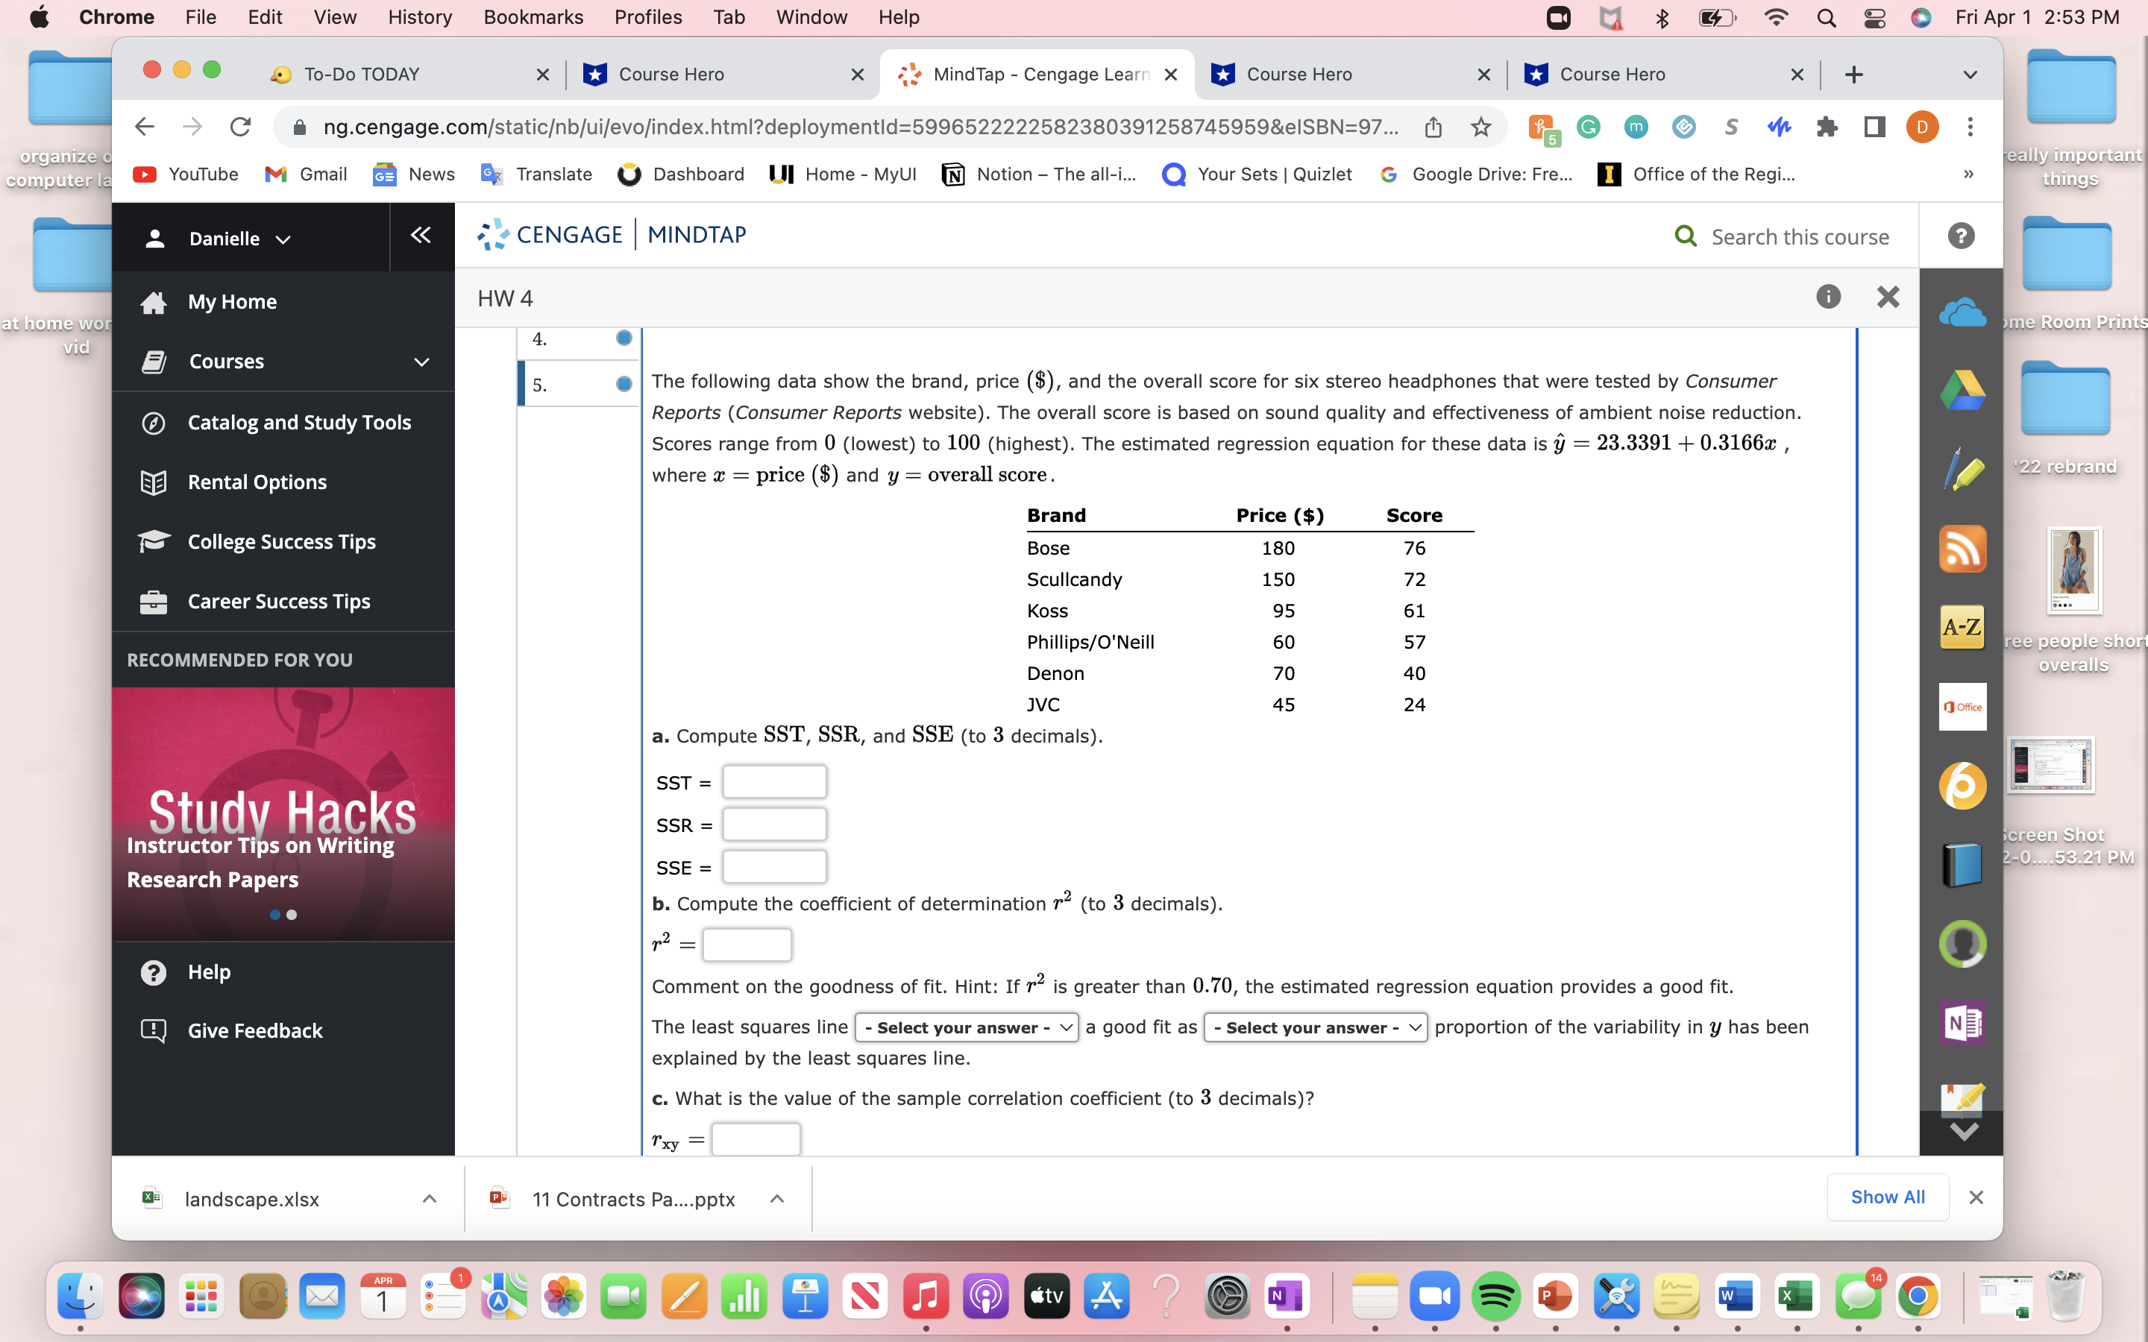2148x1342 pixels.
Task: Open the OneDrive cloud app icon
Action: point(1962,313)
